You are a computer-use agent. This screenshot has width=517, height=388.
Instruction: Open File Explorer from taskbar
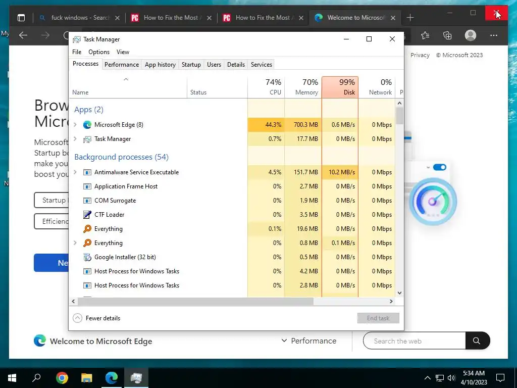(x=87, y=378)
